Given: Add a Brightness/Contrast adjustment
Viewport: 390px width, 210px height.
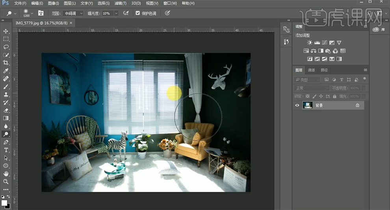Looking at the screenshot, I should click(309, 43).
